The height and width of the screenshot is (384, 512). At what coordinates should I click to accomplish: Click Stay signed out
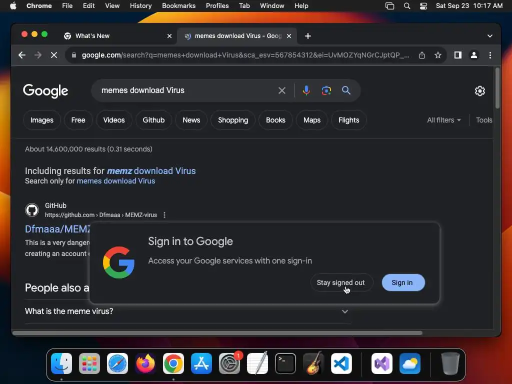[341, 283]
